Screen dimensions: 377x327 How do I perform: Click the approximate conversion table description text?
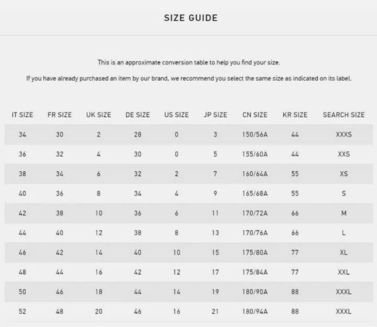(188, 62)
